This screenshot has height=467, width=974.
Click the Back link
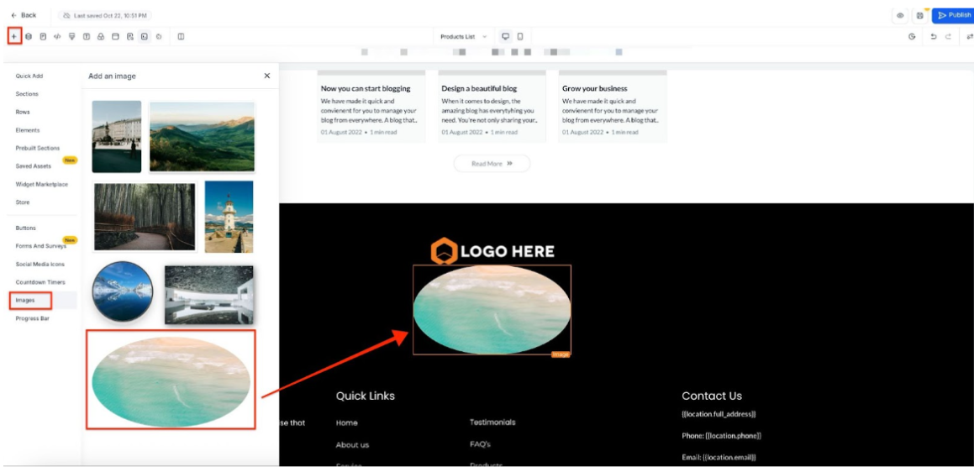24,15
